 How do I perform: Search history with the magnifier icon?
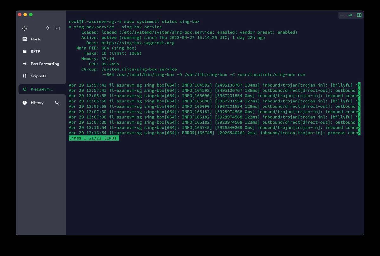(x=57, y=103)
